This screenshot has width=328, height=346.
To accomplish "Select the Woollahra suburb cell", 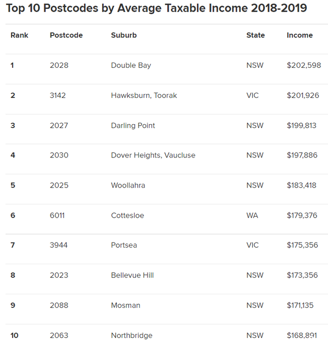I will pos(128,185).
